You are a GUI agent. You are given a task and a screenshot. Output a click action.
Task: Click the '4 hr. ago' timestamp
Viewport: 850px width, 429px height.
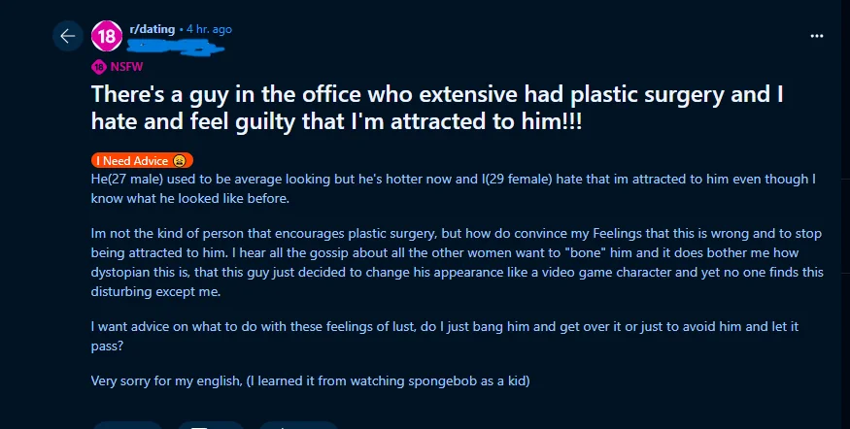pos(209,29)
